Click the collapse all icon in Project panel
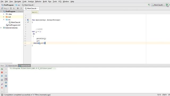This screenshot has height=96, width=170. point(14,8)
